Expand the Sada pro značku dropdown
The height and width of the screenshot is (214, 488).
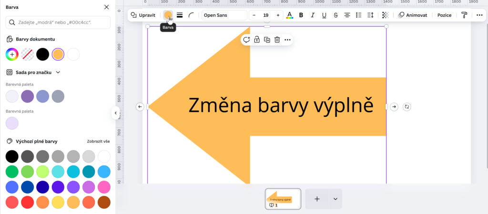58,72
